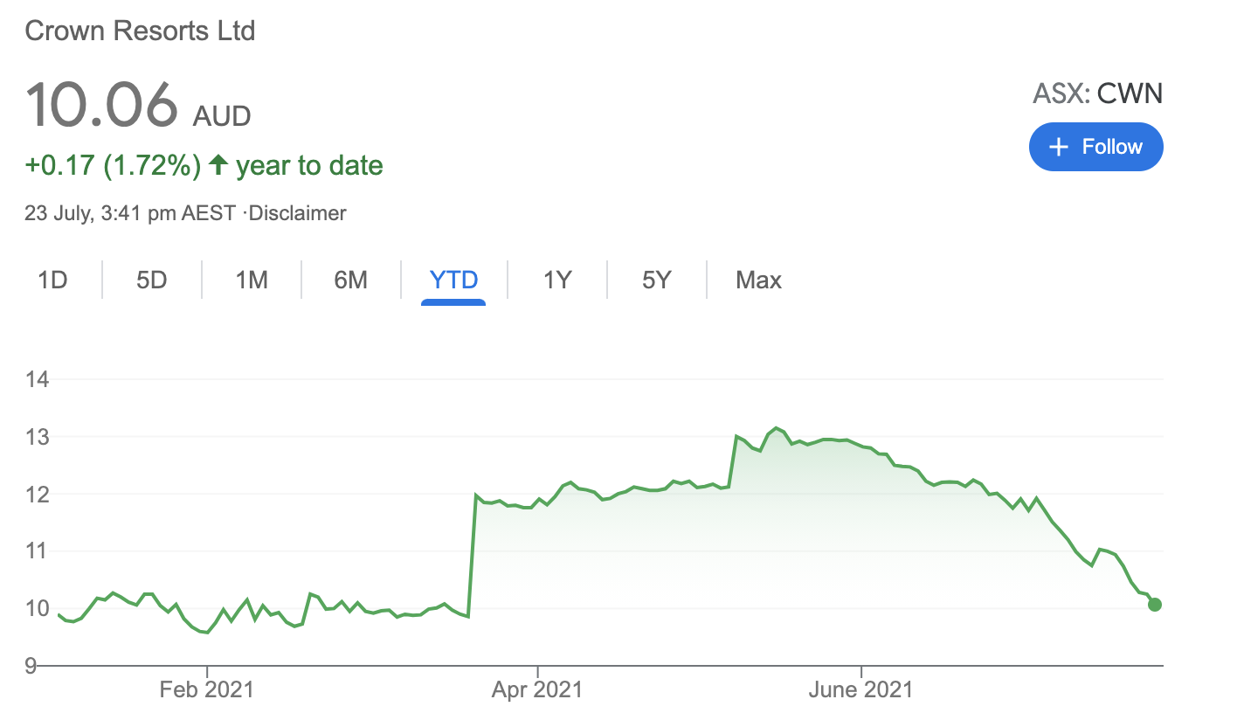Click the plus icon in Follow button
This screenshot has width=1237, height=720.
(1059, 147)
